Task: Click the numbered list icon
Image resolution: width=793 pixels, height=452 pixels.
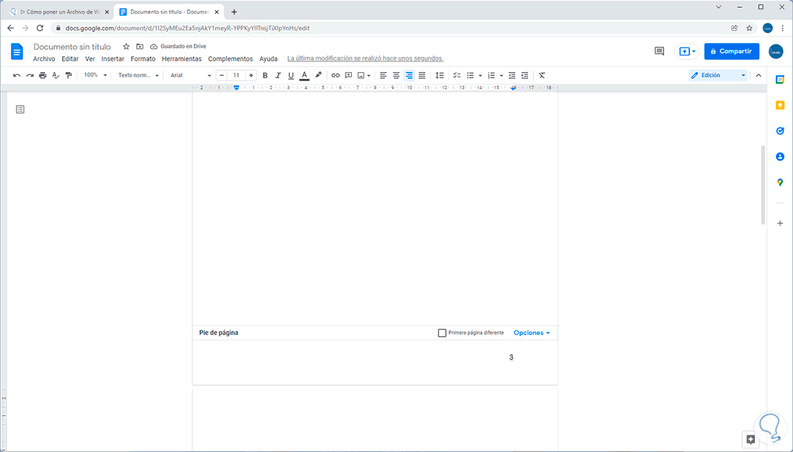Action: (x=492, y=75)
